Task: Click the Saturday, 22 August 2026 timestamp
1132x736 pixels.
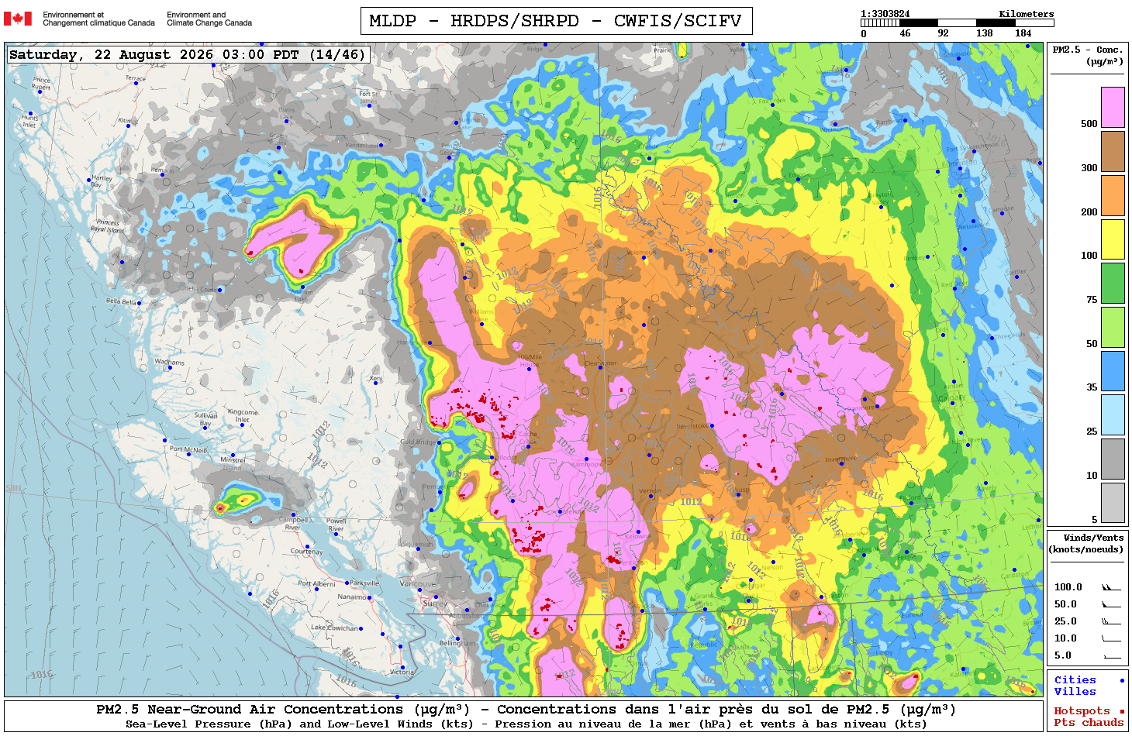Action: [x=187, y=54]
